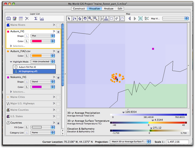Open the Auburn_FIA2.csv Color dropdown
195x148 pixels.
(43, 56)
